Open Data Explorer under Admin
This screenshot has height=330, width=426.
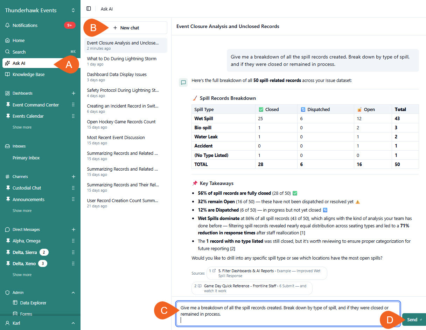coord(33,303)
